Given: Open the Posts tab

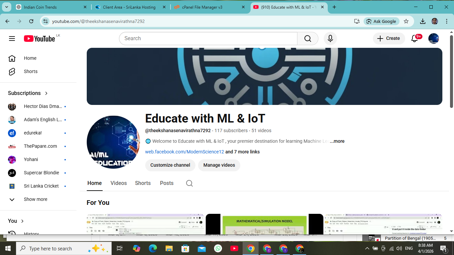Looking at the screenshot, I should click(x=167, y=183).
